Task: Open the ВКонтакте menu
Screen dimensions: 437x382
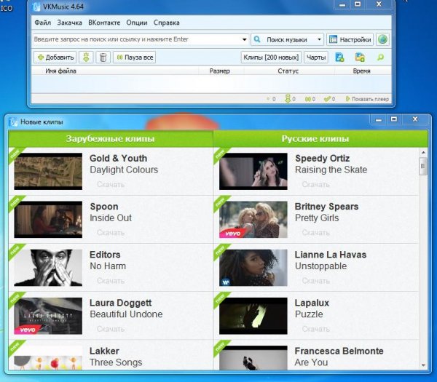Action: click(104, 23)
